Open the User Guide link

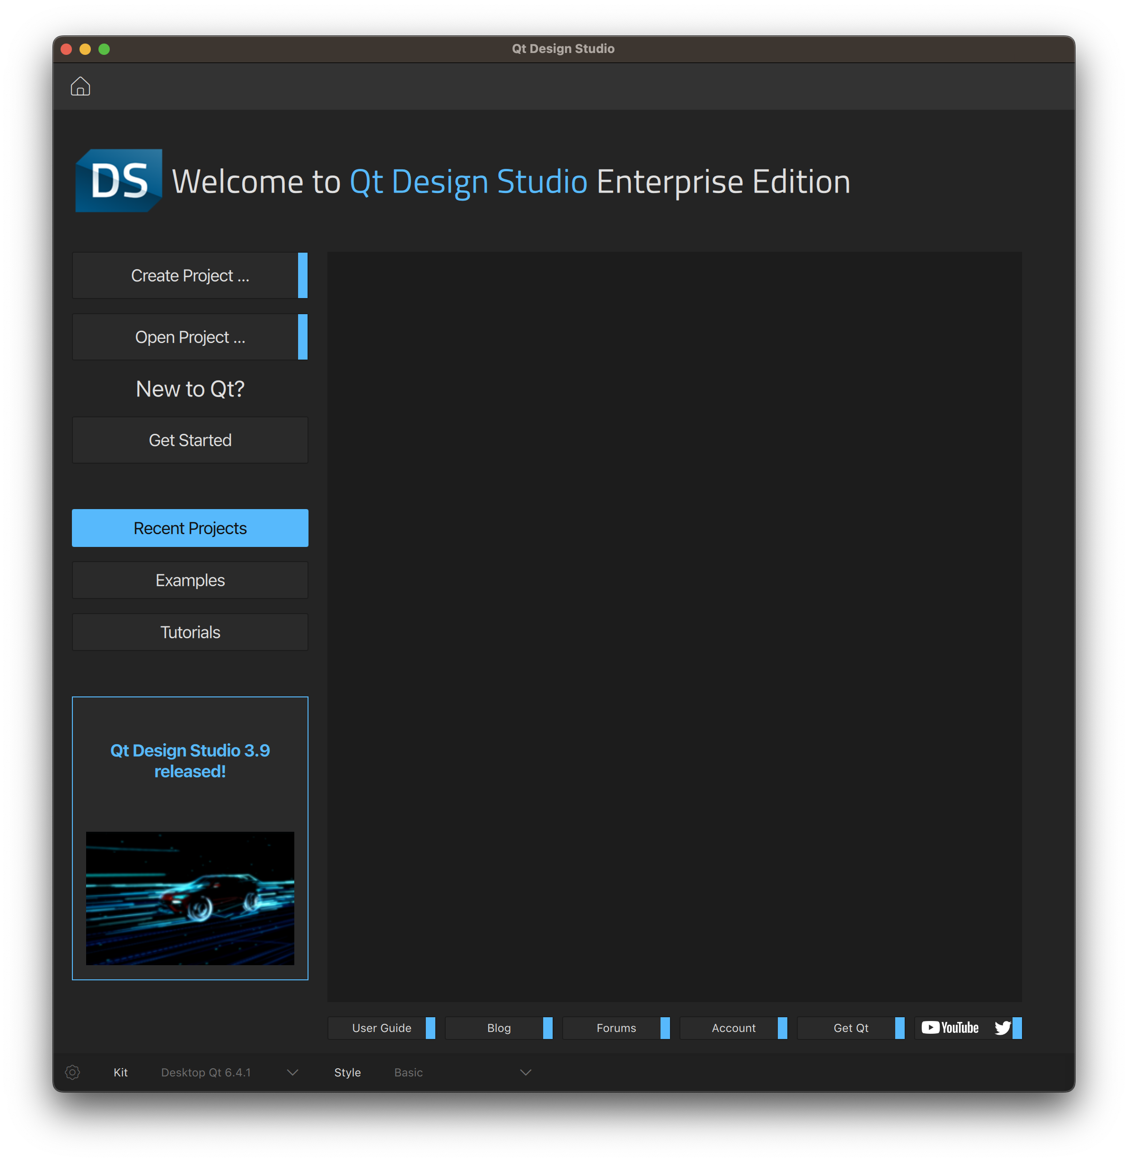381,1028
